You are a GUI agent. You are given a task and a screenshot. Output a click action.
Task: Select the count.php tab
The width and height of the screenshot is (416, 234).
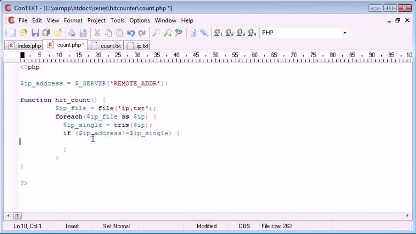[65, 45]
